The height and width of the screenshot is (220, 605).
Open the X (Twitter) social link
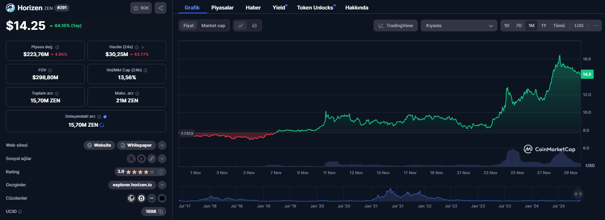click(131, 158)
